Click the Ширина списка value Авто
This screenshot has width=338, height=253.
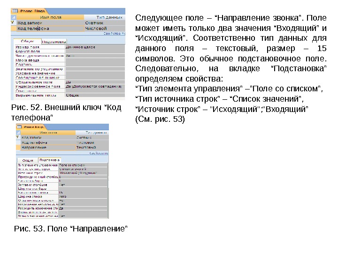click(83, 196)
